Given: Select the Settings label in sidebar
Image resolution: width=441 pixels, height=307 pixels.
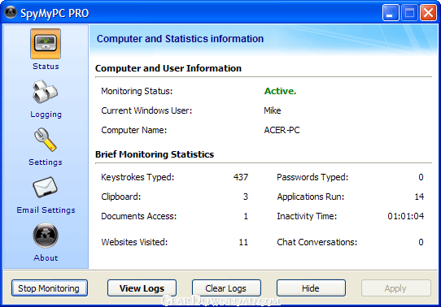Looking at the screenshot, I should point(46,162).
